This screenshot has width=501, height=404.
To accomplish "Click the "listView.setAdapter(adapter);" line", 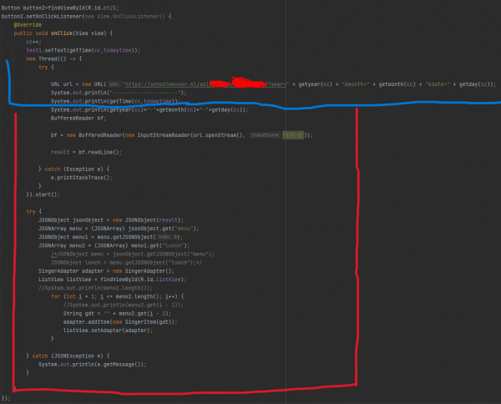I will tap(108, 331).
